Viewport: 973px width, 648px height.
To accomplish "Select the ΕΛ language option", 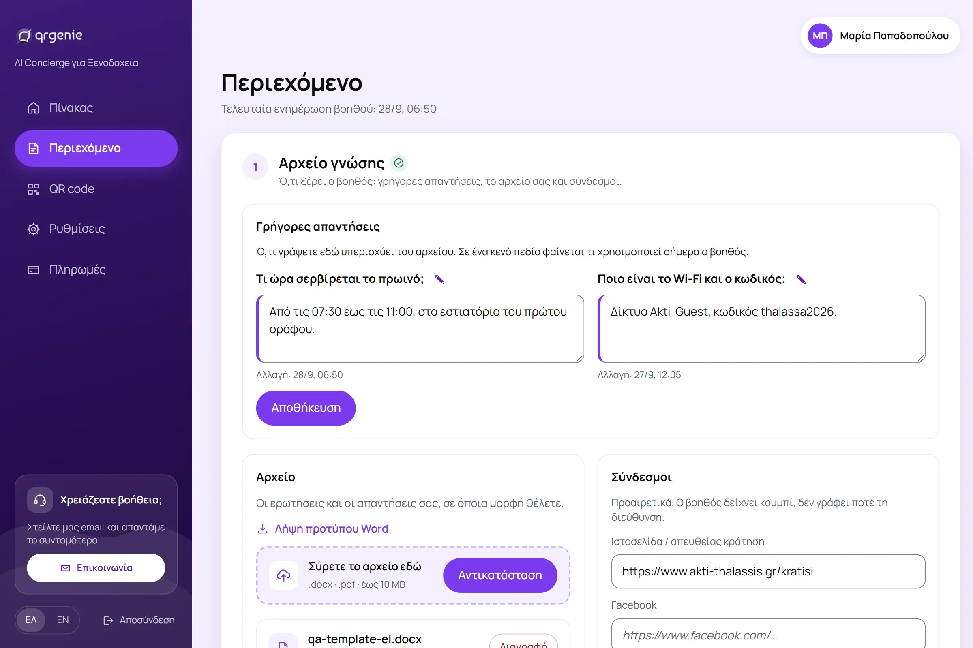I will [x=31, y=620].
